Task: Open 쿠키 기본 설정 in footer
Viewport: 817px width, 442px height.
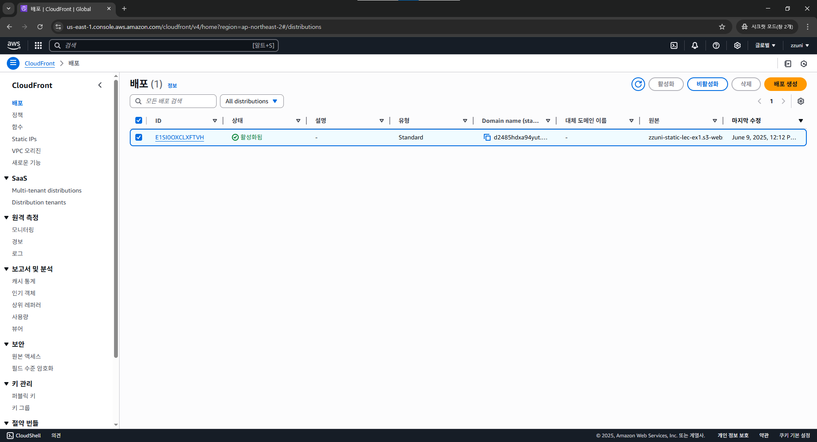Action: (794, 436)
